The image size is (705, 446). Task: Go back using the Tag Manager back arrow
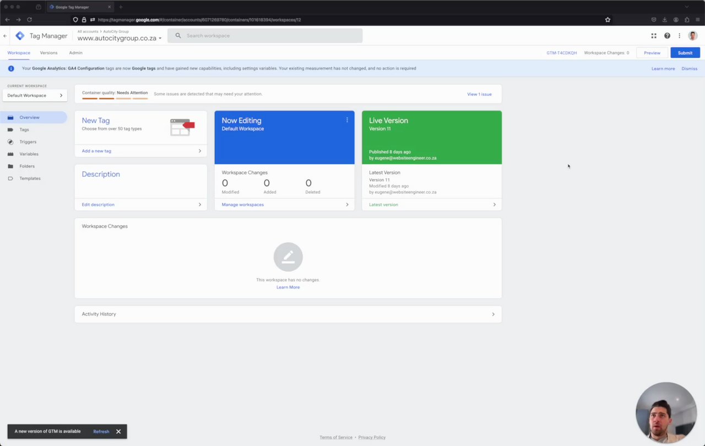5,36
